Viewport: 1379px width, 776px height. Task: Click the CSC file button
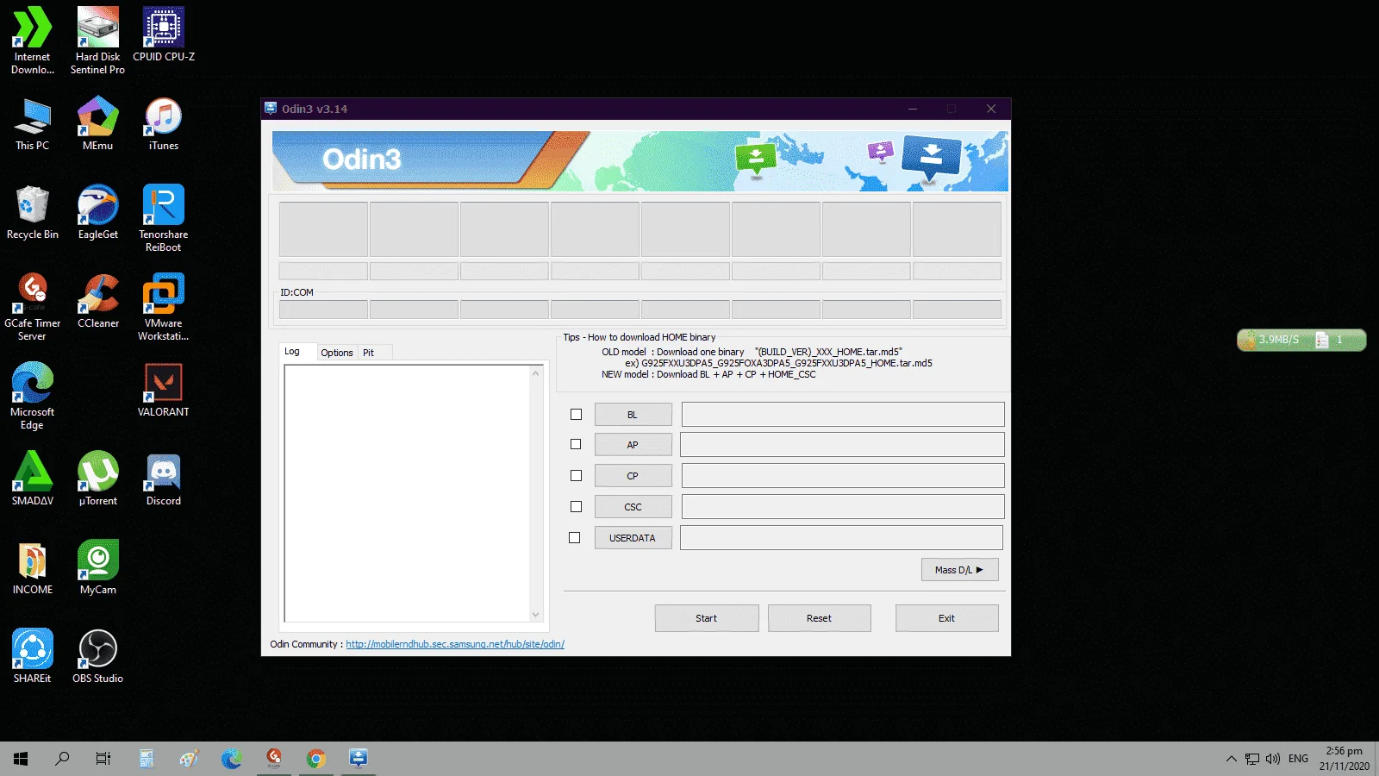[633, 507]
